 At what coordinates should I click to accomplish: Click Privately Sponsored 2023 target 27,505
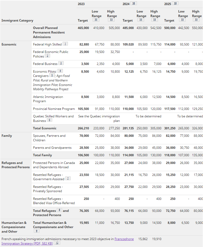pyautogui.click(x=84, y=187)
